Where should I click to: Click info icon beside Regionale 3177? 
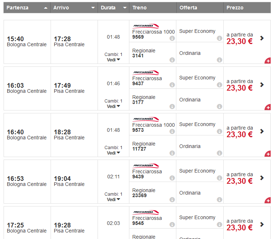(x=172, y=107)
